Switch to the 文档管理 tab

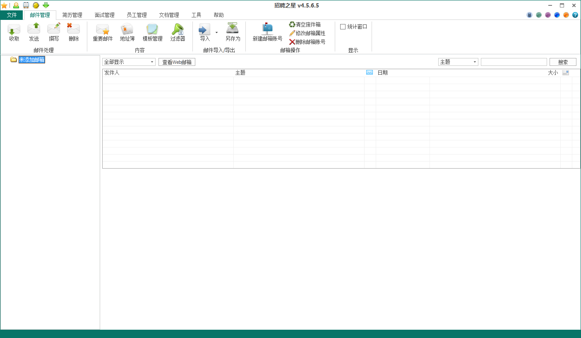(x=169, y=15)
